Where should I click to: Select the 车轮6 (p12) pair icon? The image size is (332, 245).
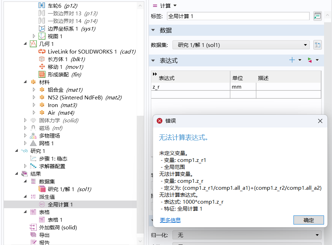tap(42, 6)
